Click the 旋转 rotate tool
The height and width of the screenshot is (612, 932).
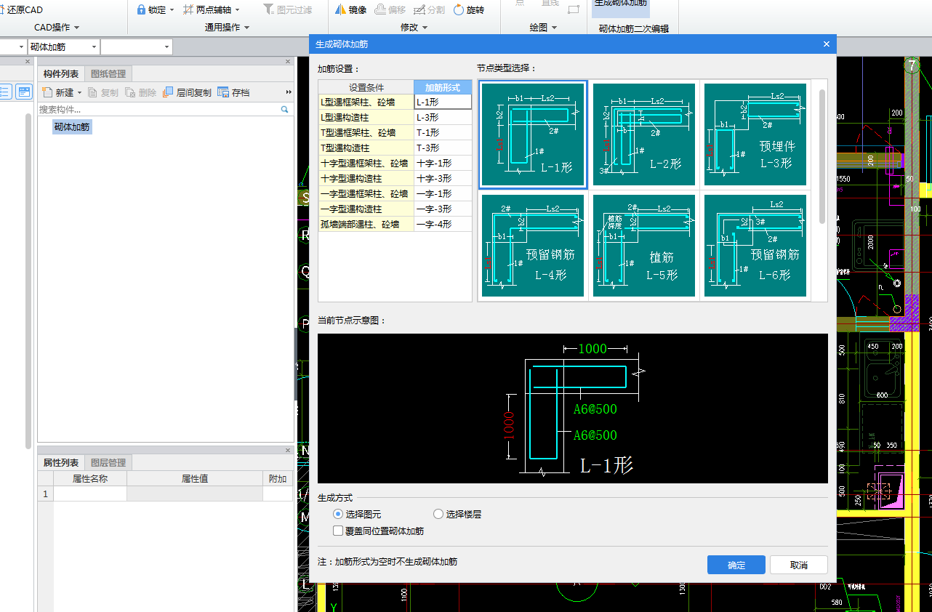coord(469,10)
